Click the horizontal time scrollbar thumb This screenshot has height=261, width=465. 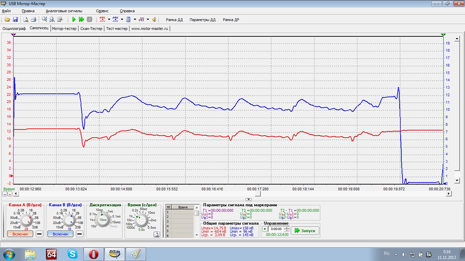[258, 194]
